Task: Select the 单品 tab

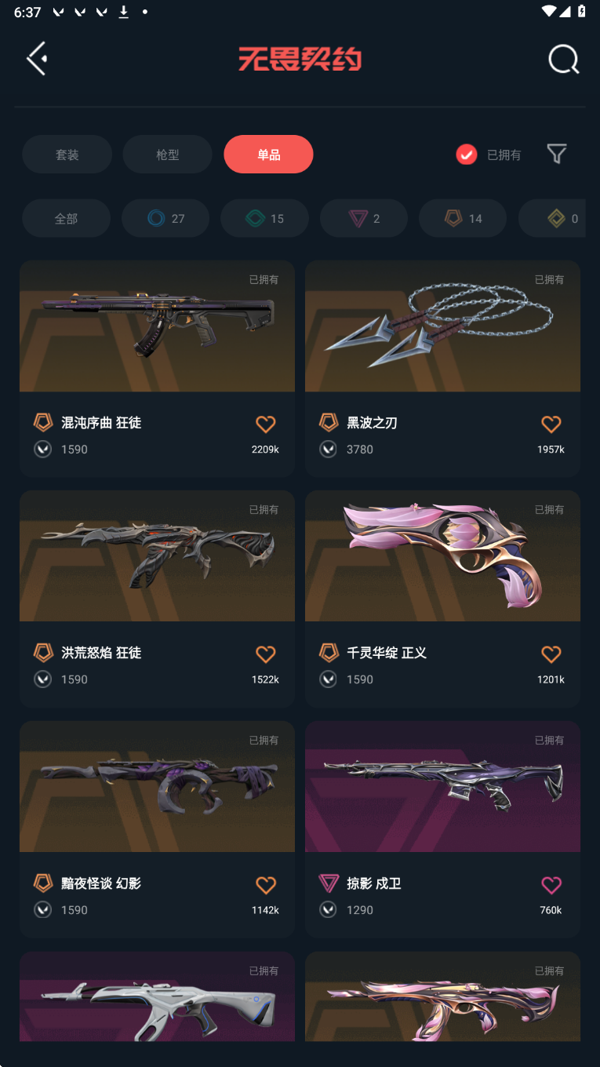Action: click(268, 155)
